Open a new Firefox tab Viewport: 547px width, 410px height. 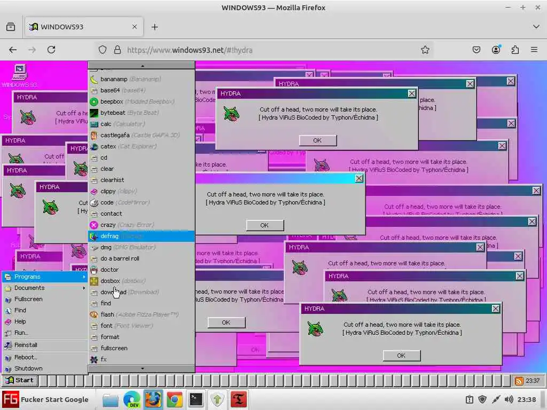point(154,27)
